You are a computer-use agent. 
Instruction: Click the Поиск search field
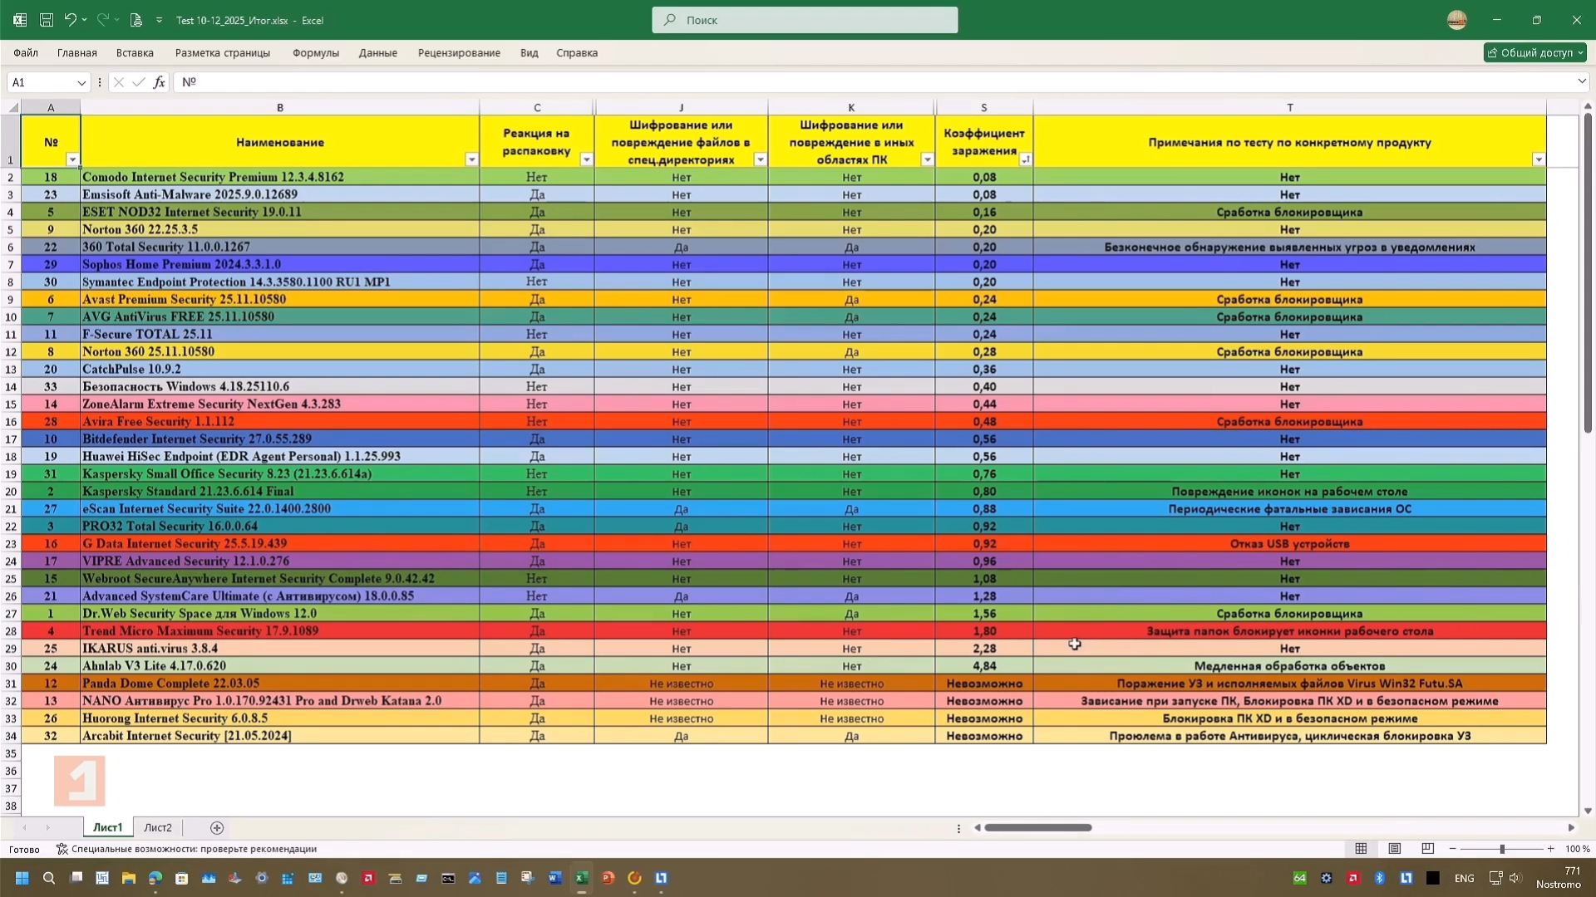[x=805, y=20]
